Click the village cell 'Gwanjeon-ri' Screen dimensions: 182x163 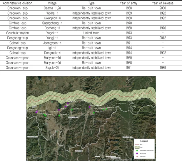[52, 18]
